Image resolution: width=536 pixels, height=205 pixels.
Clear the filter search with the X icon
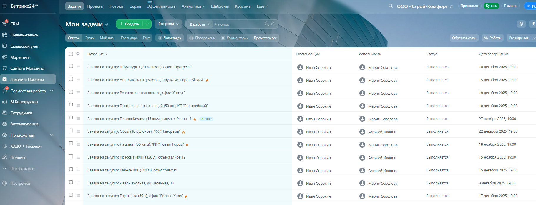point(272,24)
